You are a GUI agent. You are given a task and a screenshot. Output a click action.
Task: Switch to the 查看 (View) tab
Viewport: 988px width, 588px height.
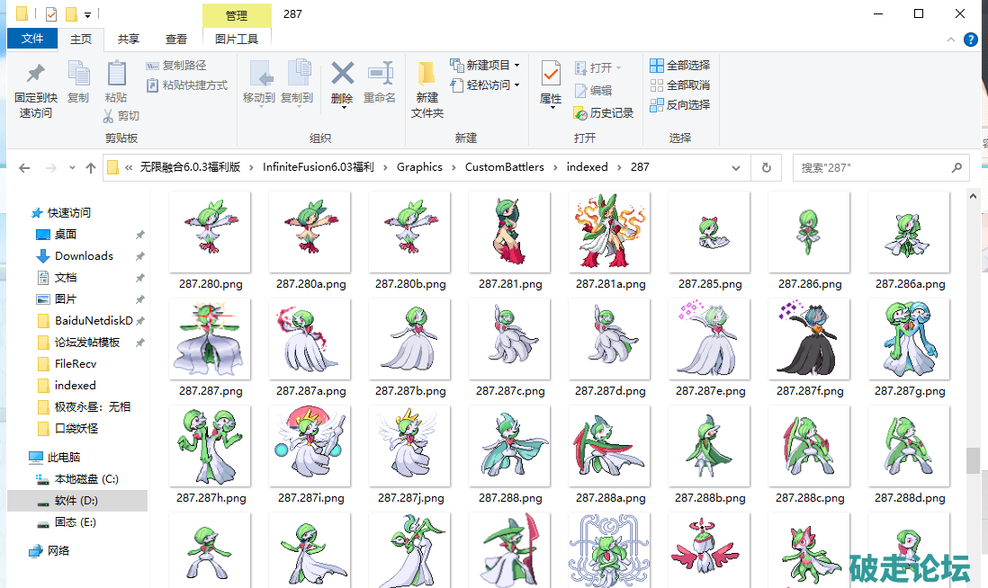[176, 39]
